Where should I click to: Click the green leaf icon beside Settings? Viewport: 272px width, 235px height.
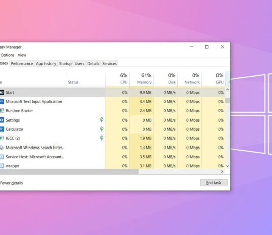102,120
